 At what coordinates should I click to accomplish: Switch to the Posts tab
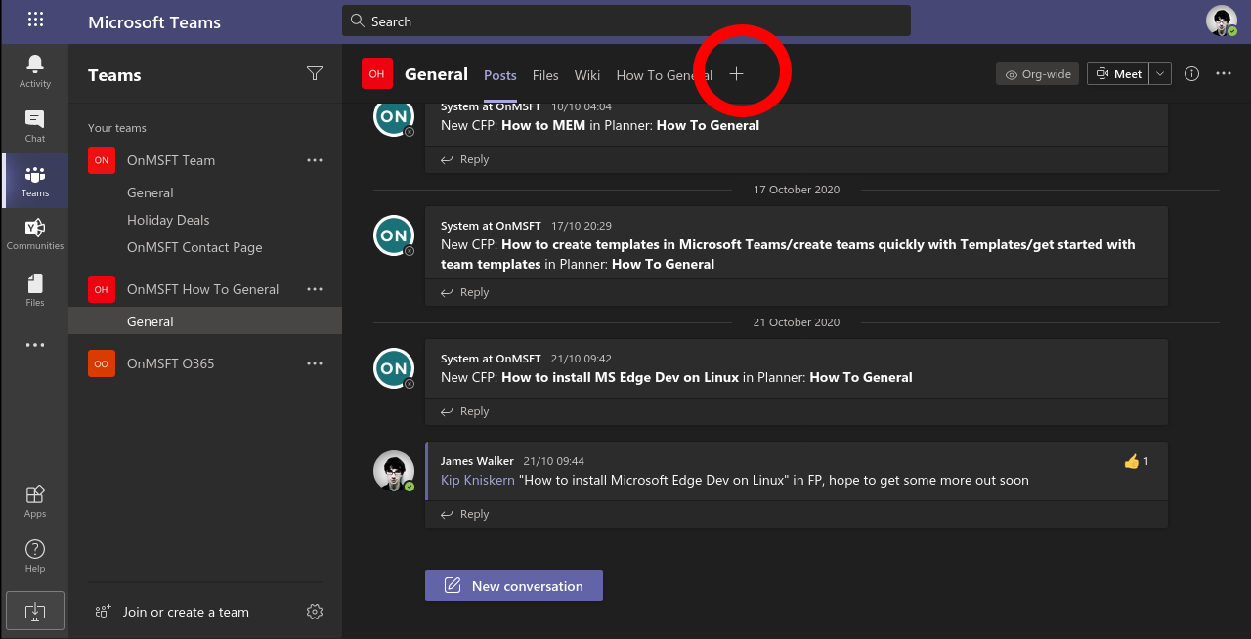pyautogui.click(x=500, y=75)
